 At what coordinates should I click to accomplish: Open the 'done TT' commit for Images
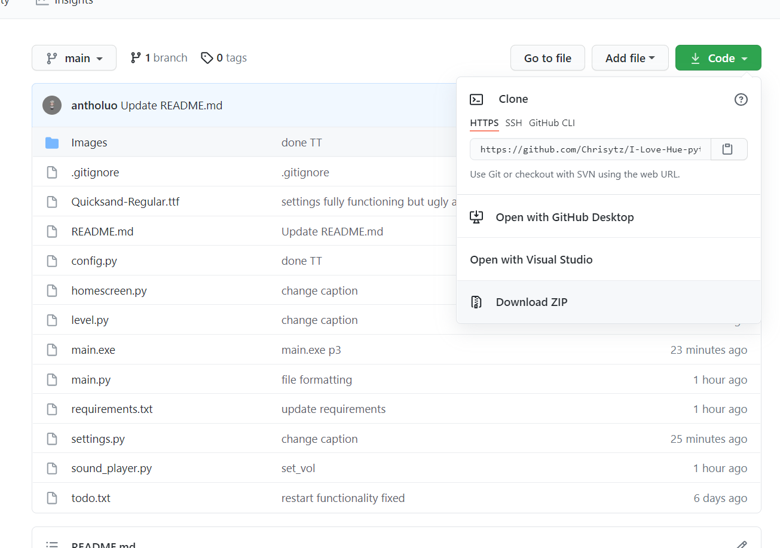click(x=302, y=142)
